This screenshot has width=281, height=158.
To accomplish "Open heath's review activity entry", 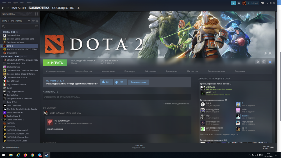I will (65, 113).
